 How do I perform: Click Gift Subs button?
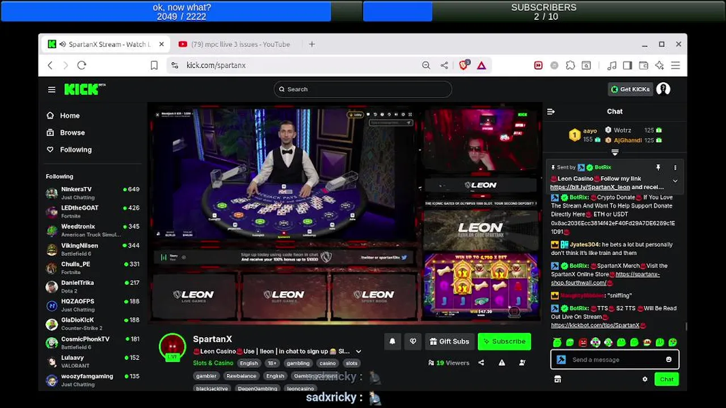(x=449, y=341)
